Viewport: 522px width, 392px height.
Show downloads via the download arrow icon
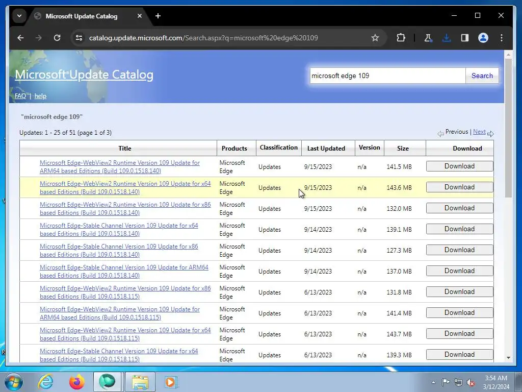point(447,38)
